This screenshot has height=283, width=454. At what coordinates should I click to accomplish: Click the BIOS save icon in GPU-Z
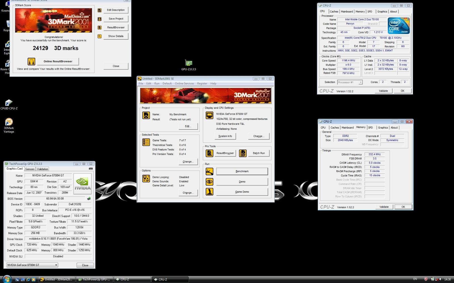tap(89, 199)
